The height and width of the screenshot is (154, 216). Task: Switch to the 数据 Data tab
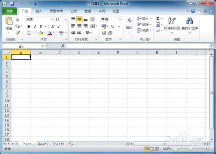(88, 11)
